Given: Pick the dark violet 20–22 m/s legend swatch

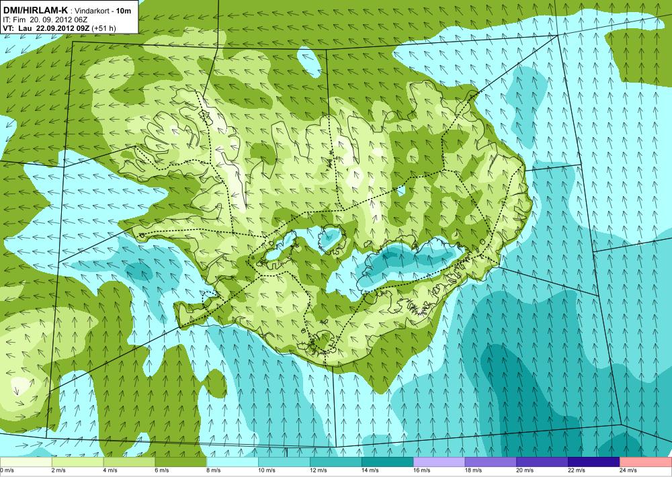Looking at the screenshot, I should [x=542, y=462].
